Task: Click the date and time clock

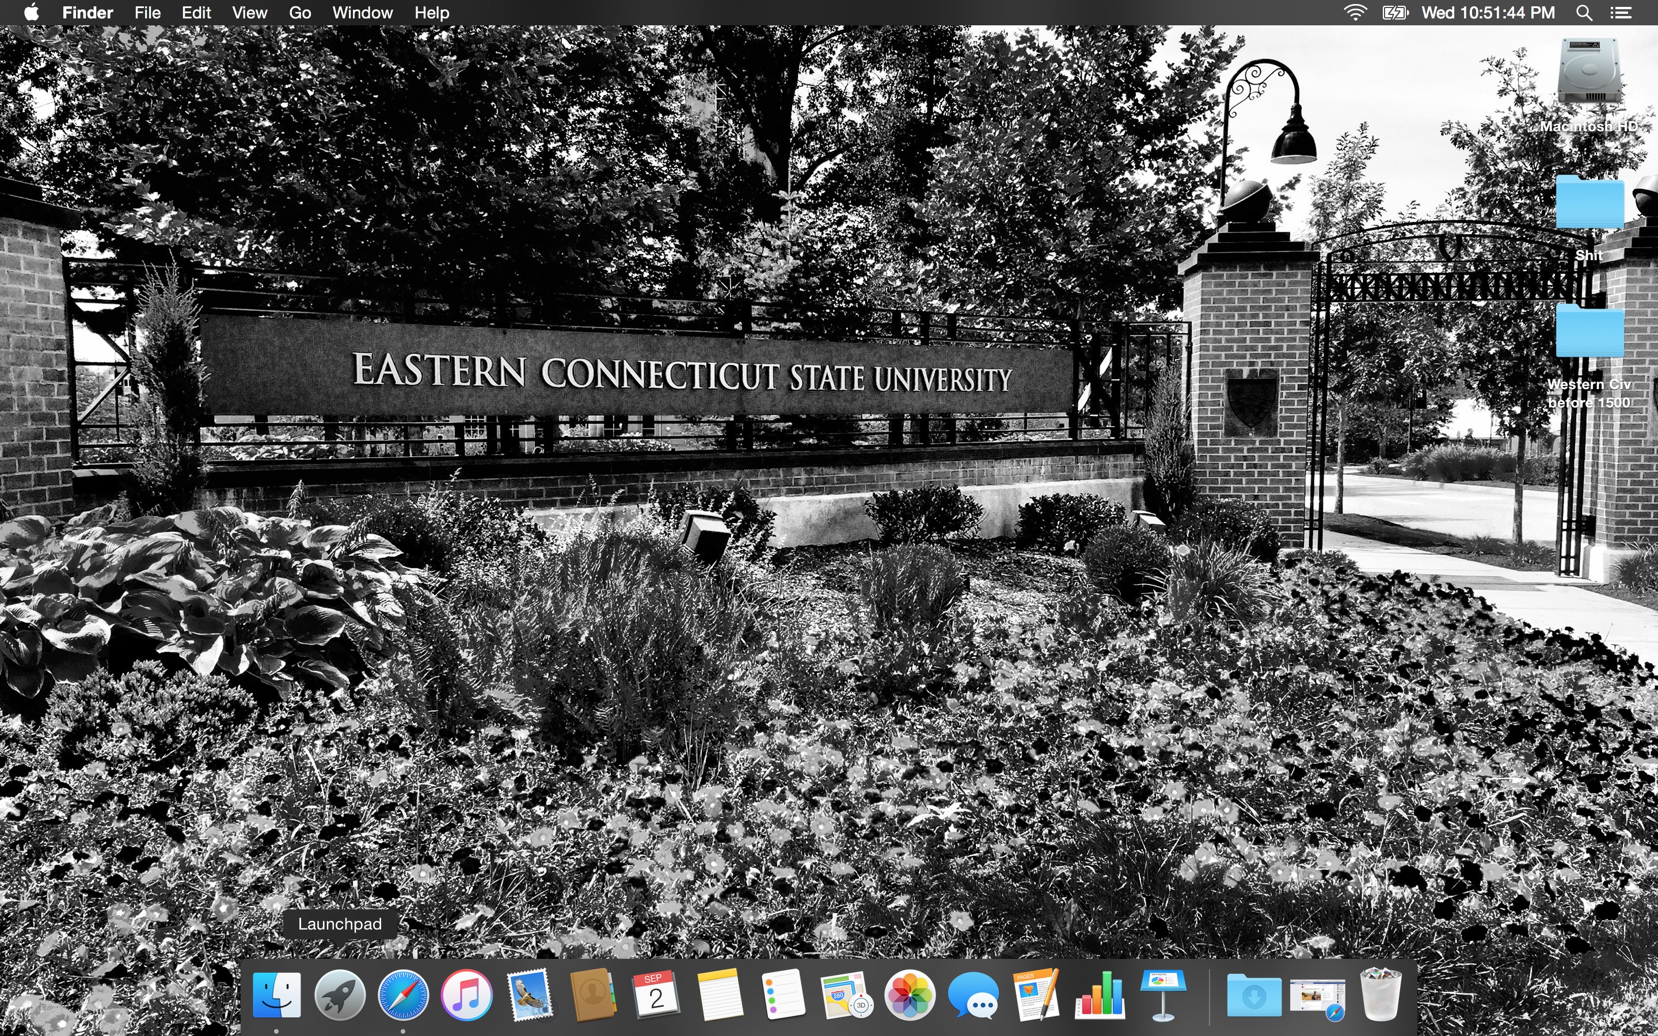Action: [1488, 12]
